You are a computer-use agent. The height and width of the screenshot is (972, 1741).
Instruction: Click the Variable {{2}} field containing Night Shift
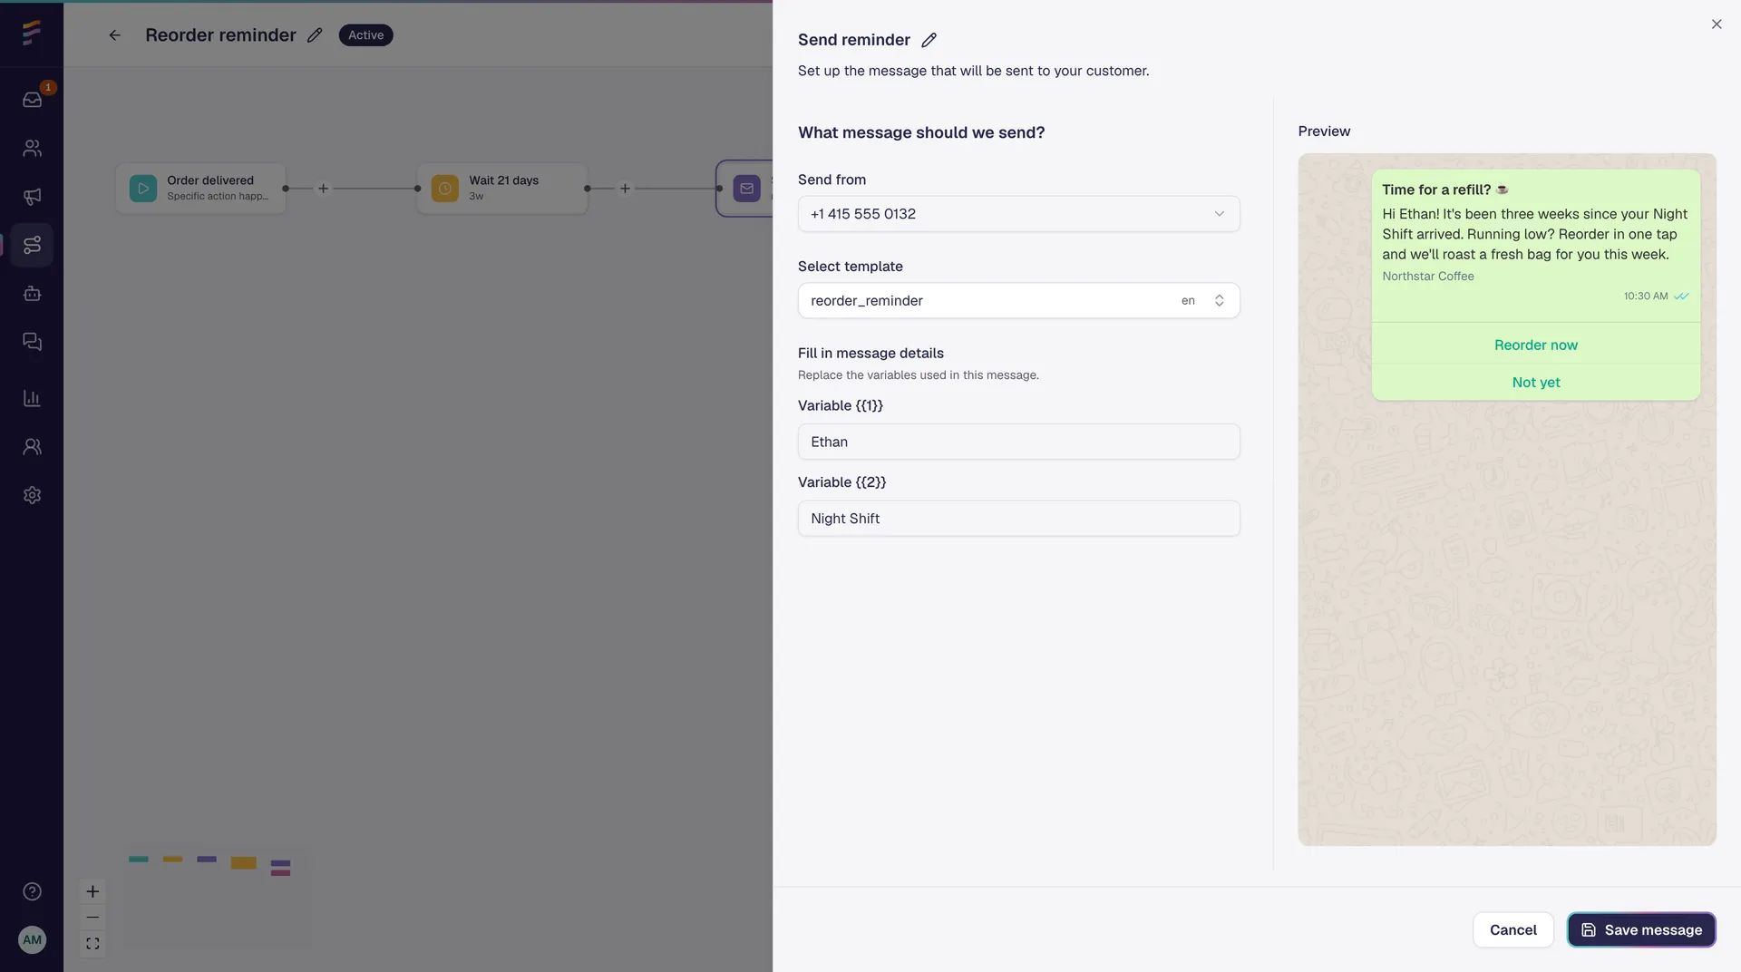point(1018,519)
